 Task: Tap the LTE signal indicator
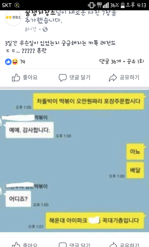(x=99, y=5)
